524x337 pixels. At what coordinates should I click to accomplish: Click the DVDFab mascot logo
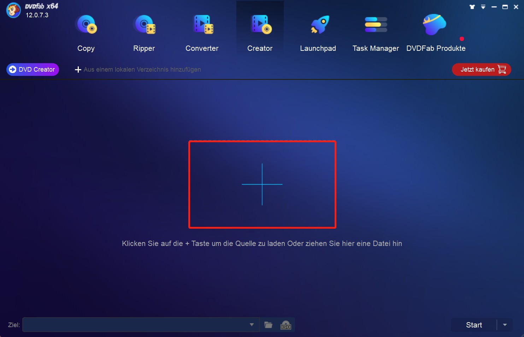pyautogui.click(x=13, y=10)
